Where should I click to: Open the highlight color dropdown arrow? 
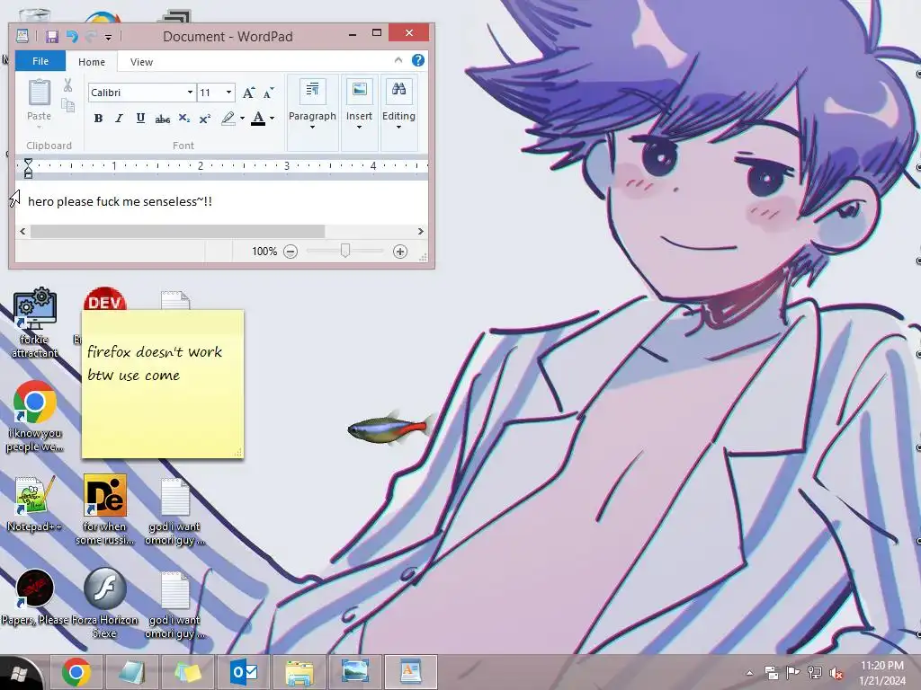[242, 119]
